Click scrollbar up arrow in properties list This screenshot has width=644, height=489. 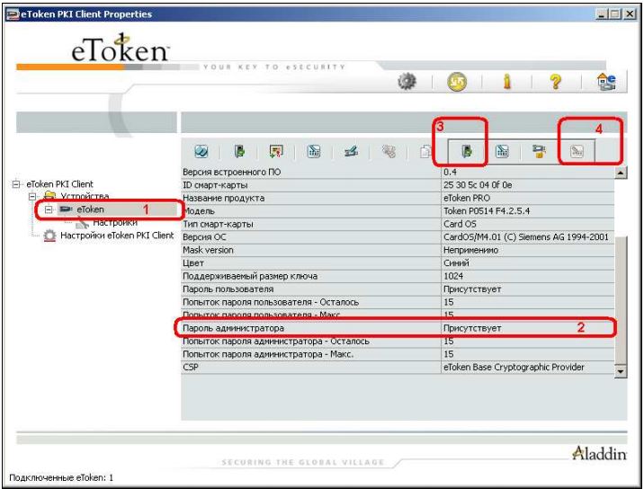pyautogui.click(x=621, y=173)
